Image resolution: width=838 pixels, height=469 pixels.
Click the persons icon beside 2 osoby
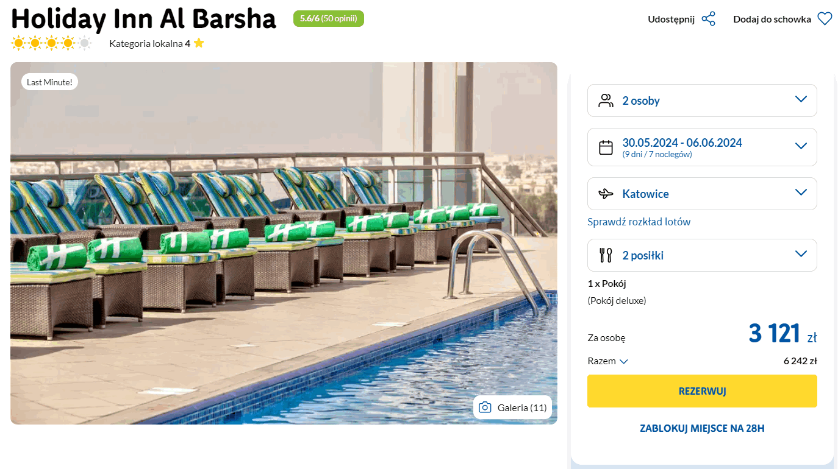[x=606, y=100]
